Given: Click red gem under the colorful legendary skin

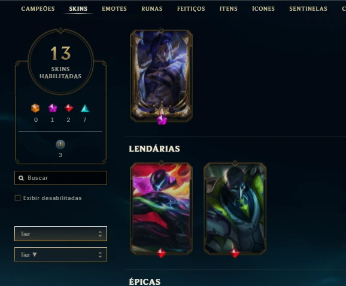Looking at the screenshot, I should [161, 253].
